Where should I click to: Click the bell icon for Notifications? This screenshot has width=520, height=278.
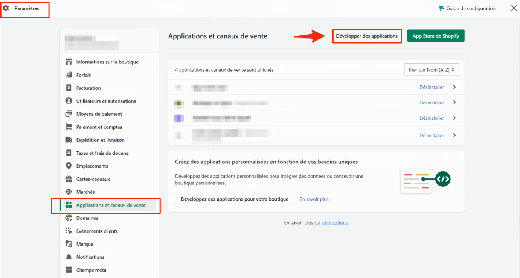click(x=69, y=257)
